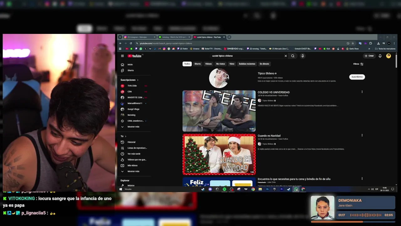Viewport: 401px width, 226px height.
Task: Select the Todos filter chip
Action: pos(187,64)
